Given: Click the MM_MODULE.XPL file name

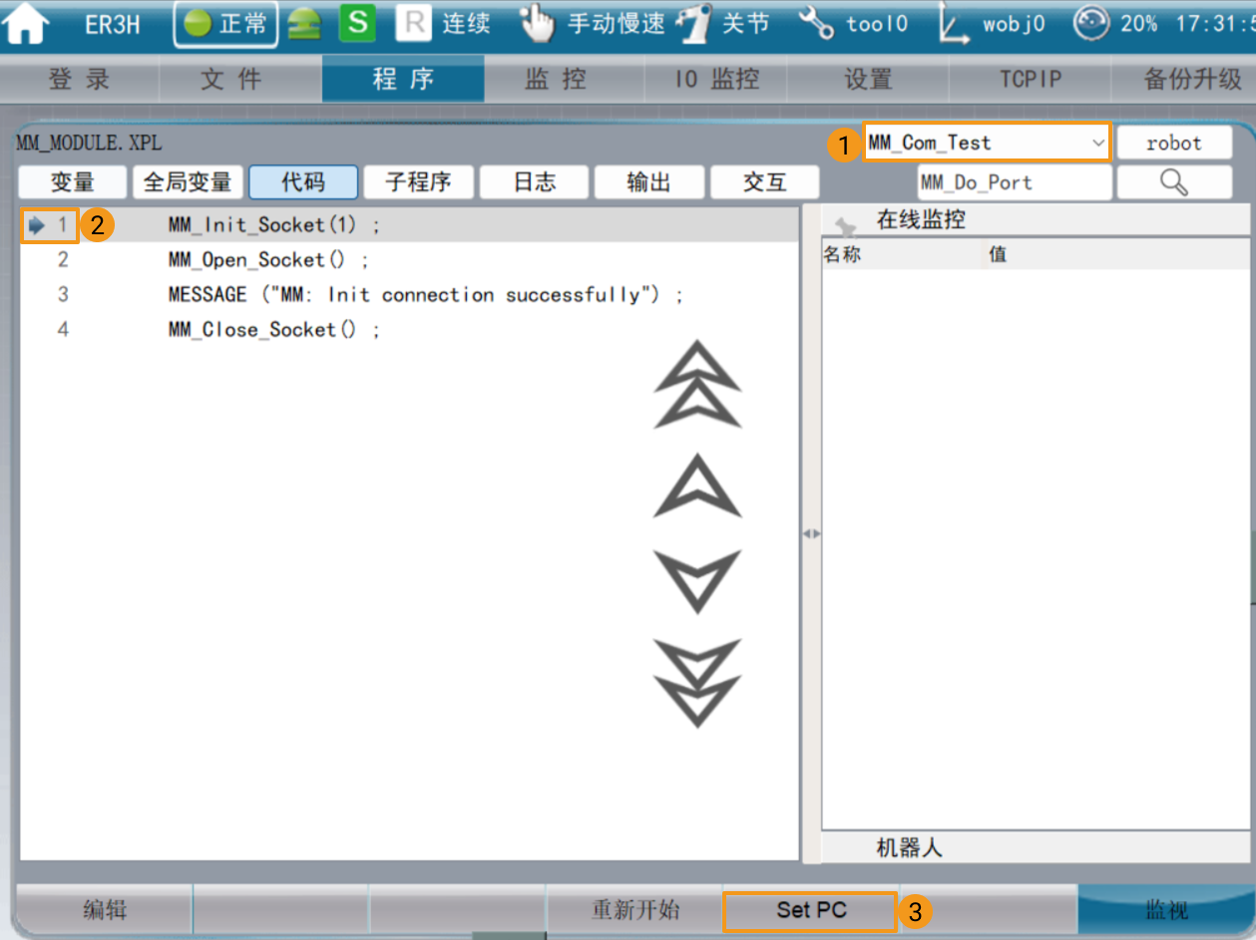Looking at the screenshot, I should tap(89, 144).
